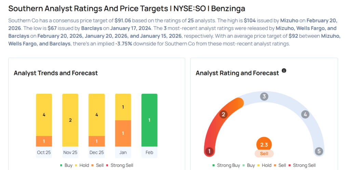
Task: Toggle Strong Sell series in trends legend
Action: click(x=119, y=165)
